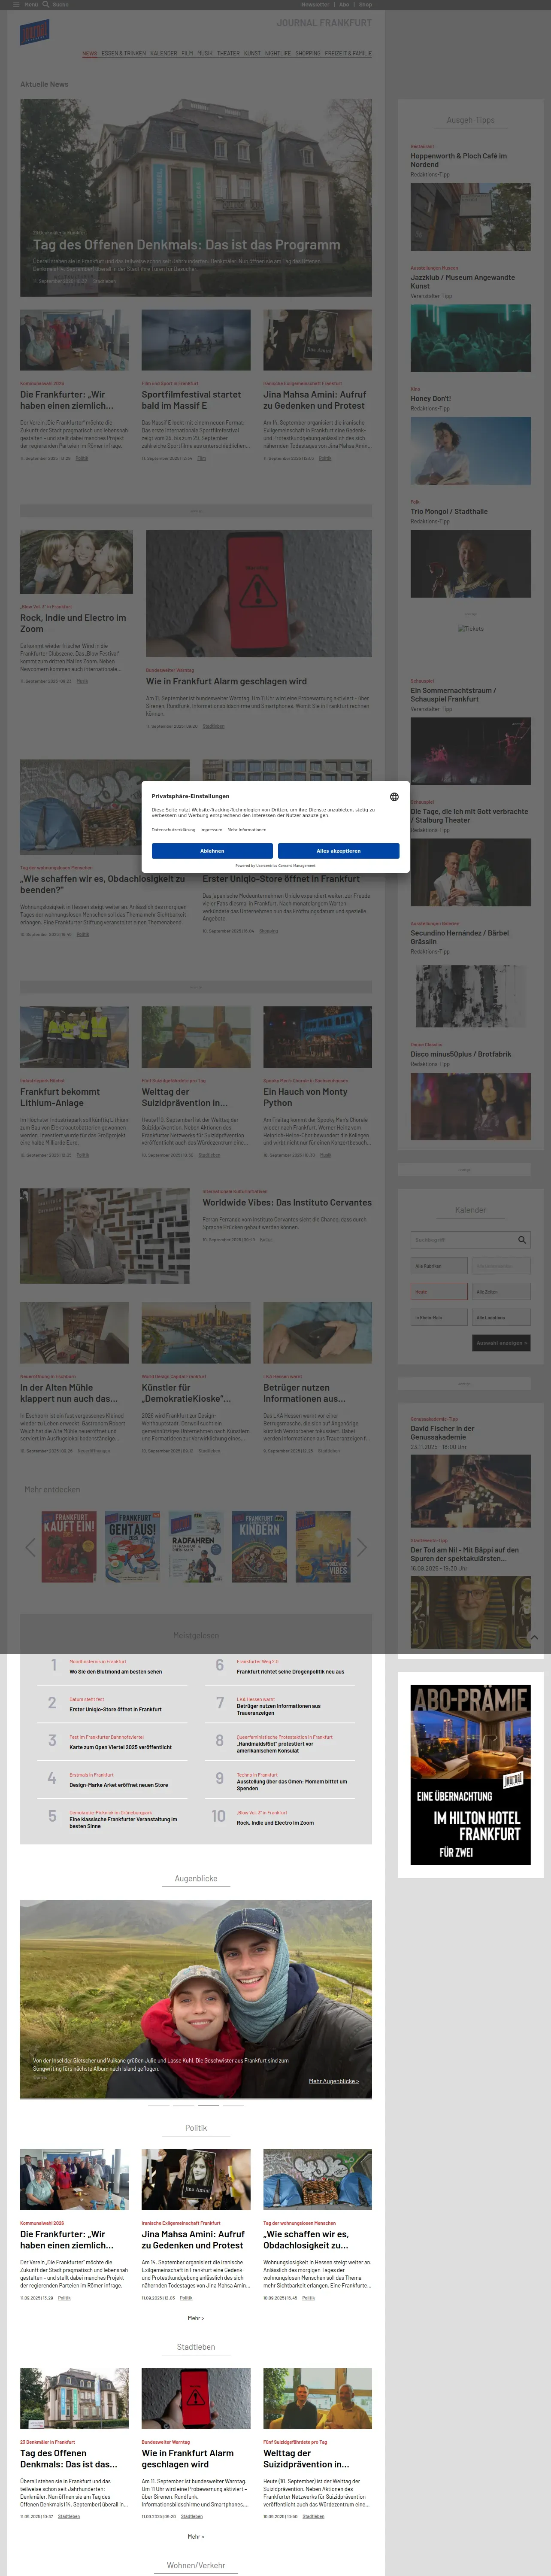551x2576 pixels.
Task: Open the Honey Don't! film tip
Action: point(430,398)
